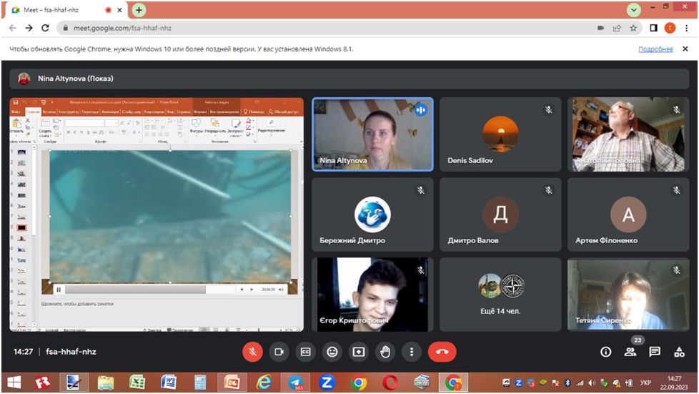
Task: Click the fsa-hhaf-nhz meeting code
Action: (x=71, y=352)
